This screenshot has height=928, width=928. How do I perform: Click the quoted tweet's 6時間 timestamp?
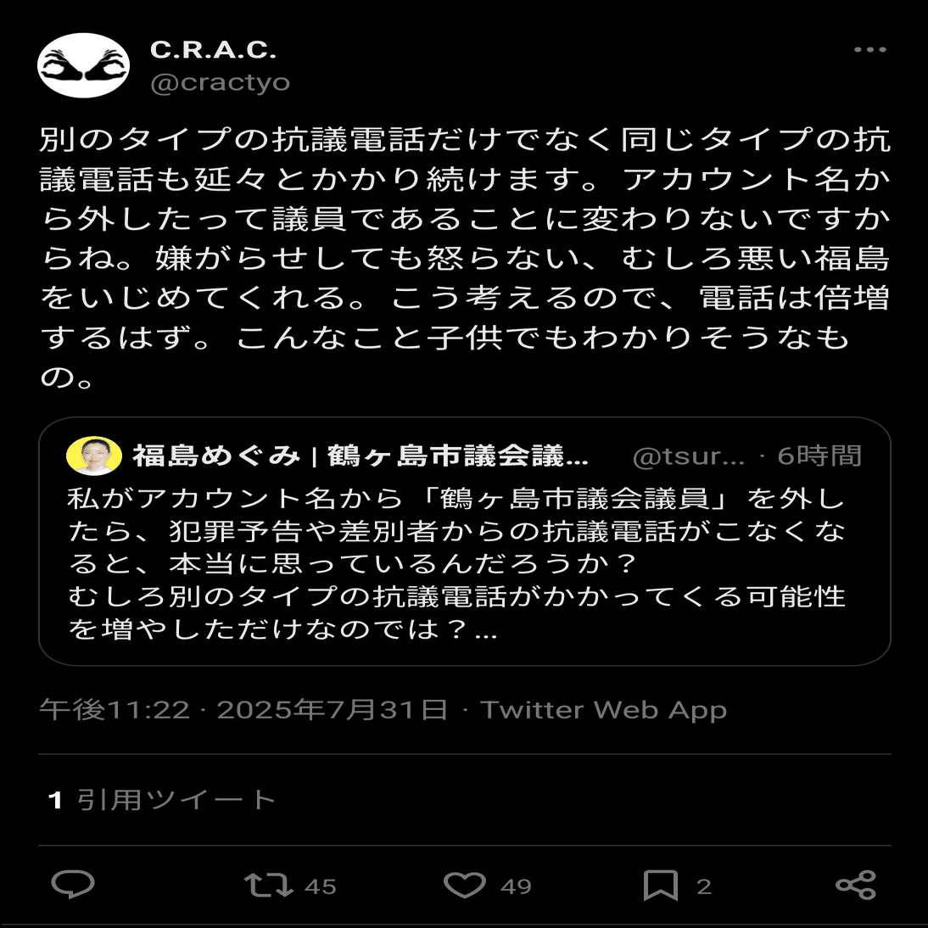[x=819, y=456]
